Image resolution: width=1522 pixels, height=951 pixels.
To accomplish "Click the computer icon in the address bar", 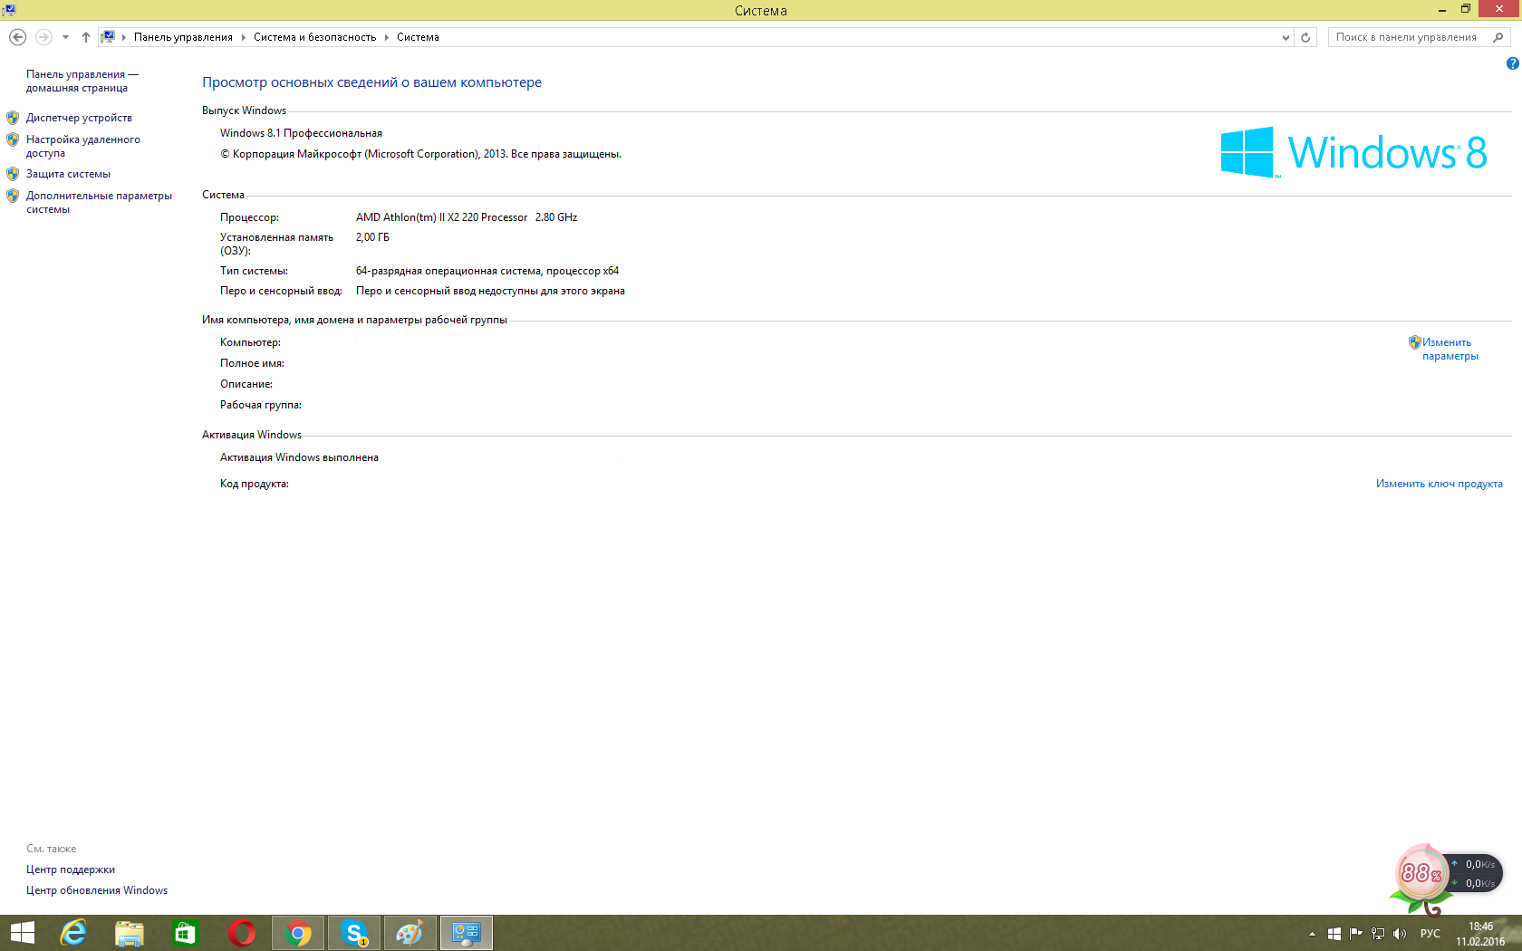I will [108, 37].
